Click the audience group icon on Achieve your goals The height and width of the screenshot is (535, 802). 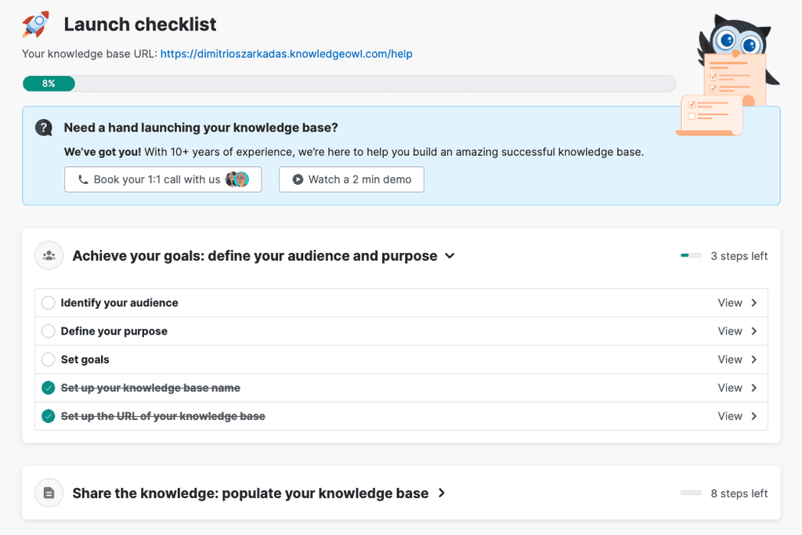[49, 255]
